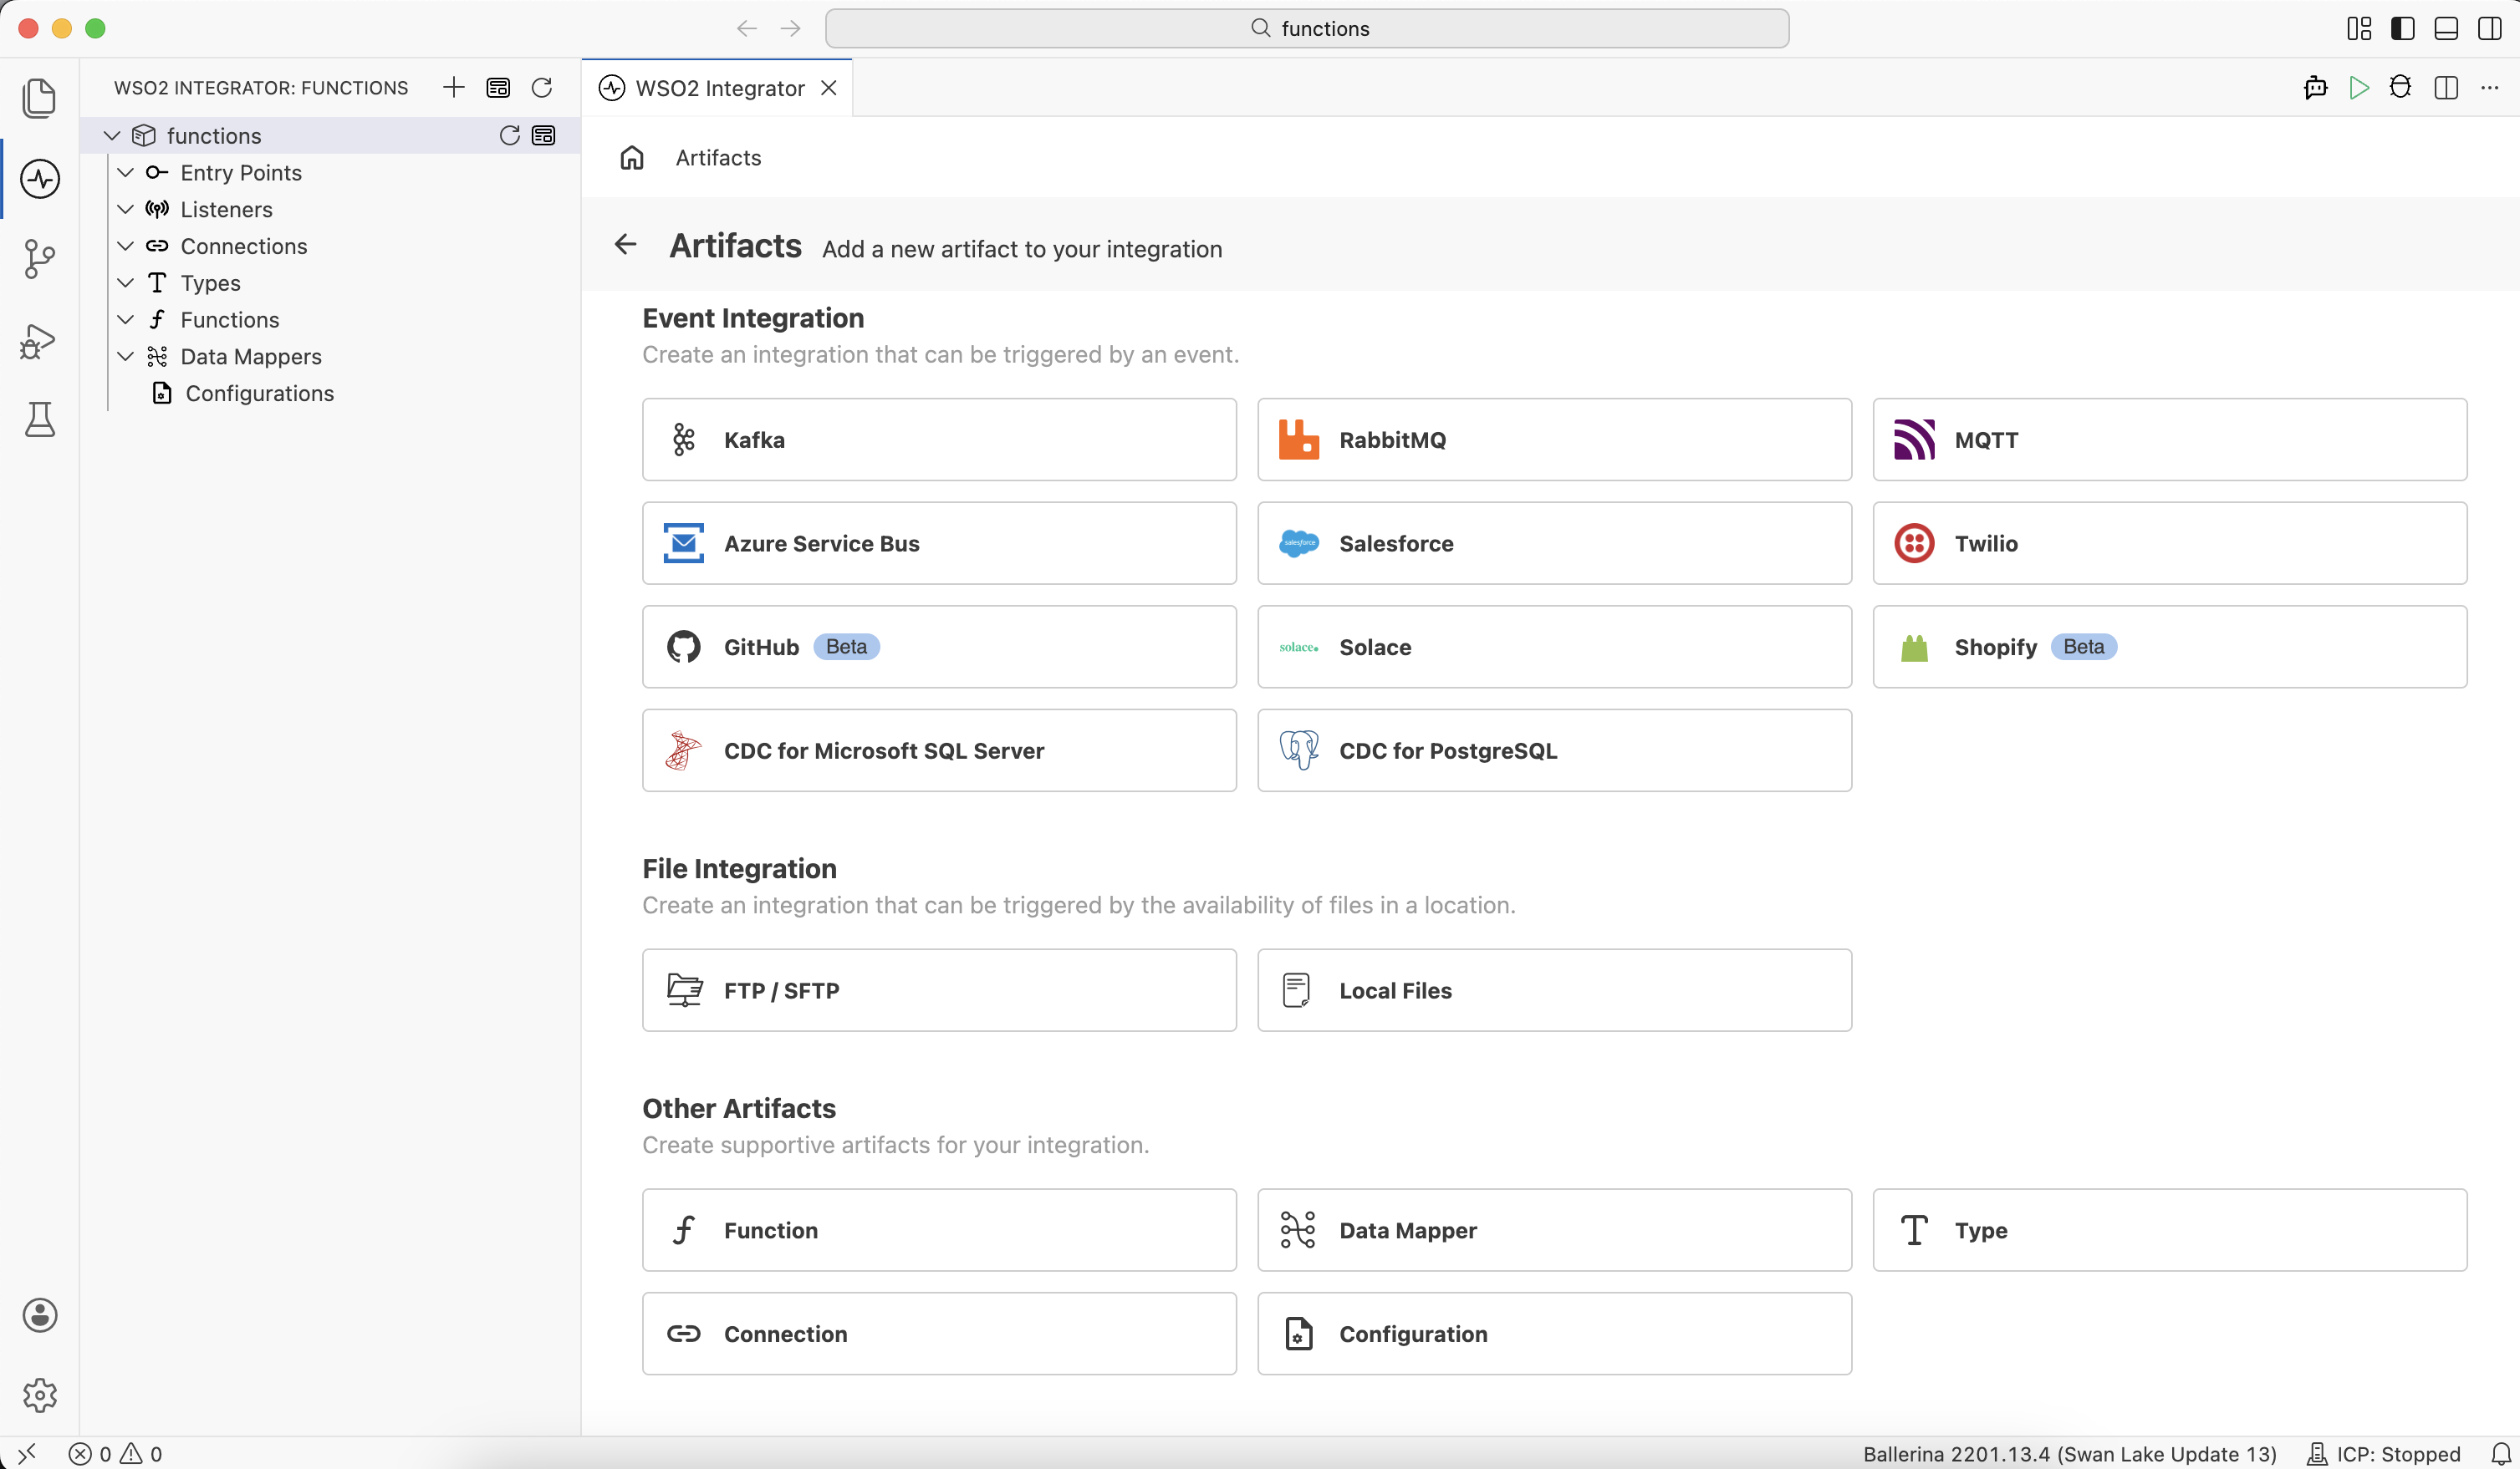Viewport: 2520px width, 1469px height.
Task: Open the AI chat bot icon
Action: coord(2316,88)
